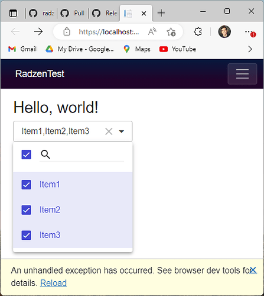This screenshot has width=264, height=296.
Task: Expand the RadzenTest hamburger navigation menu
Action: [242, 74]
